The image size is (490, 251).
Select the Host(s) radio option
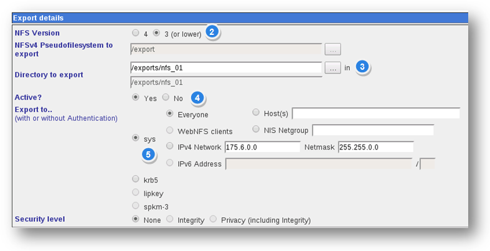point(257,113)
